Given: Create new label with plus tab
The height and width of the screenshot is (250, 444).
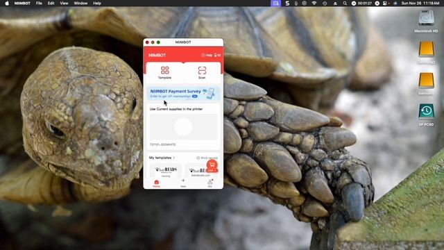Looking at the screenshot, I should coord(183,183).
